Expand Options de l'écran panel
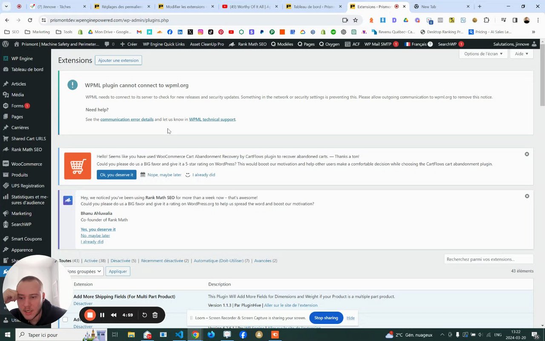The height and width of the screenshot is (341, 545). pyautogui.click(x=483, y=54)
